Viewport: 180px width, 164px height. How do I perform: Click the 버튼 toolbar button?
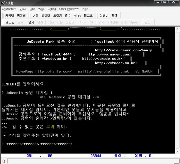point(35,15)
